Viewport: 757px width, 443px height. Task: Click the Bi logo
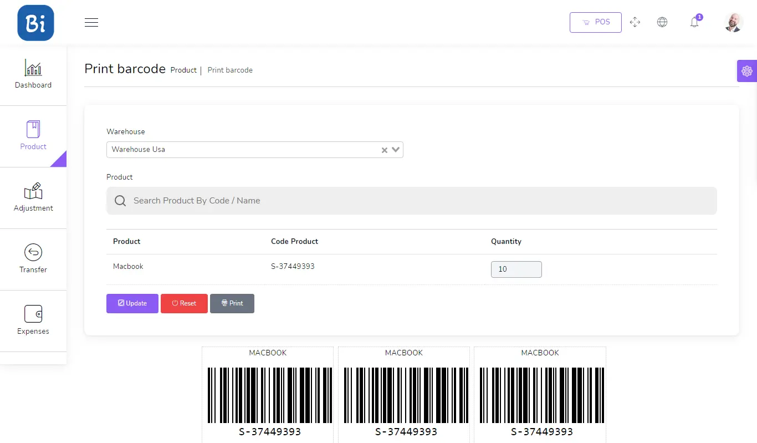click(35, 23)
